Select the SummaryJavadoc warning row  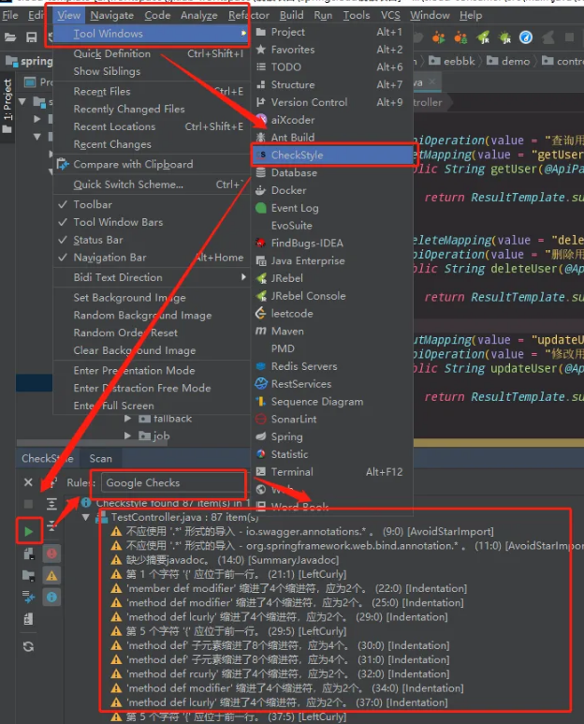[x=226, y=560]
